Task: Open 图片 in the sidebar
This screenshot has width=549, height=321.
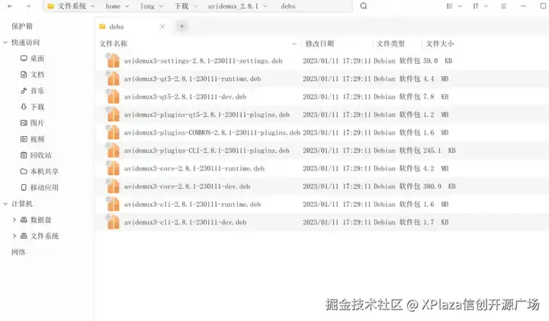Action: [32, 123]
